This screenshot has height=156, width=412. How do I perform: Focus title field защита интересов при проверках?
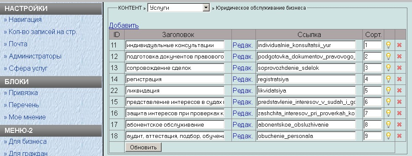point(175,113)
